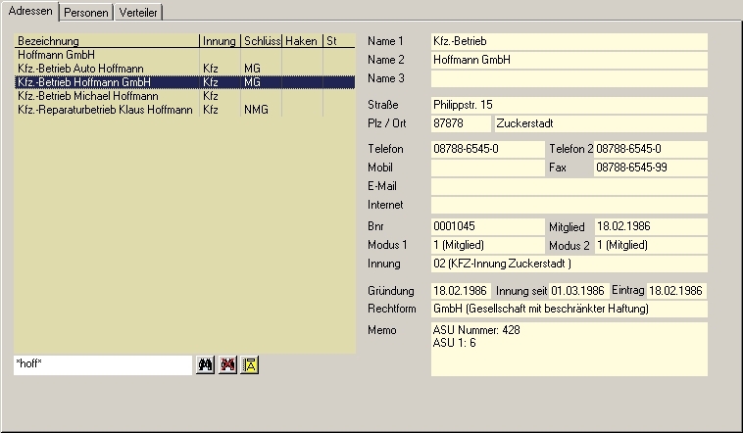Viewport: 743px width, 433px height.
Task: Sort by the Innung column header
Action: 220,41
